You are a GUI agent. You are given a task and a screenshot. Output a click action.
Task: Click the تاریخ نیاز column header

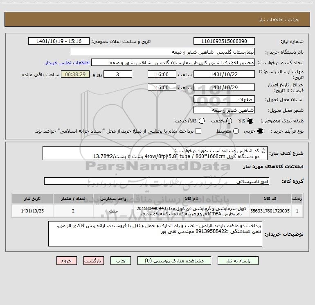[32, 199]
